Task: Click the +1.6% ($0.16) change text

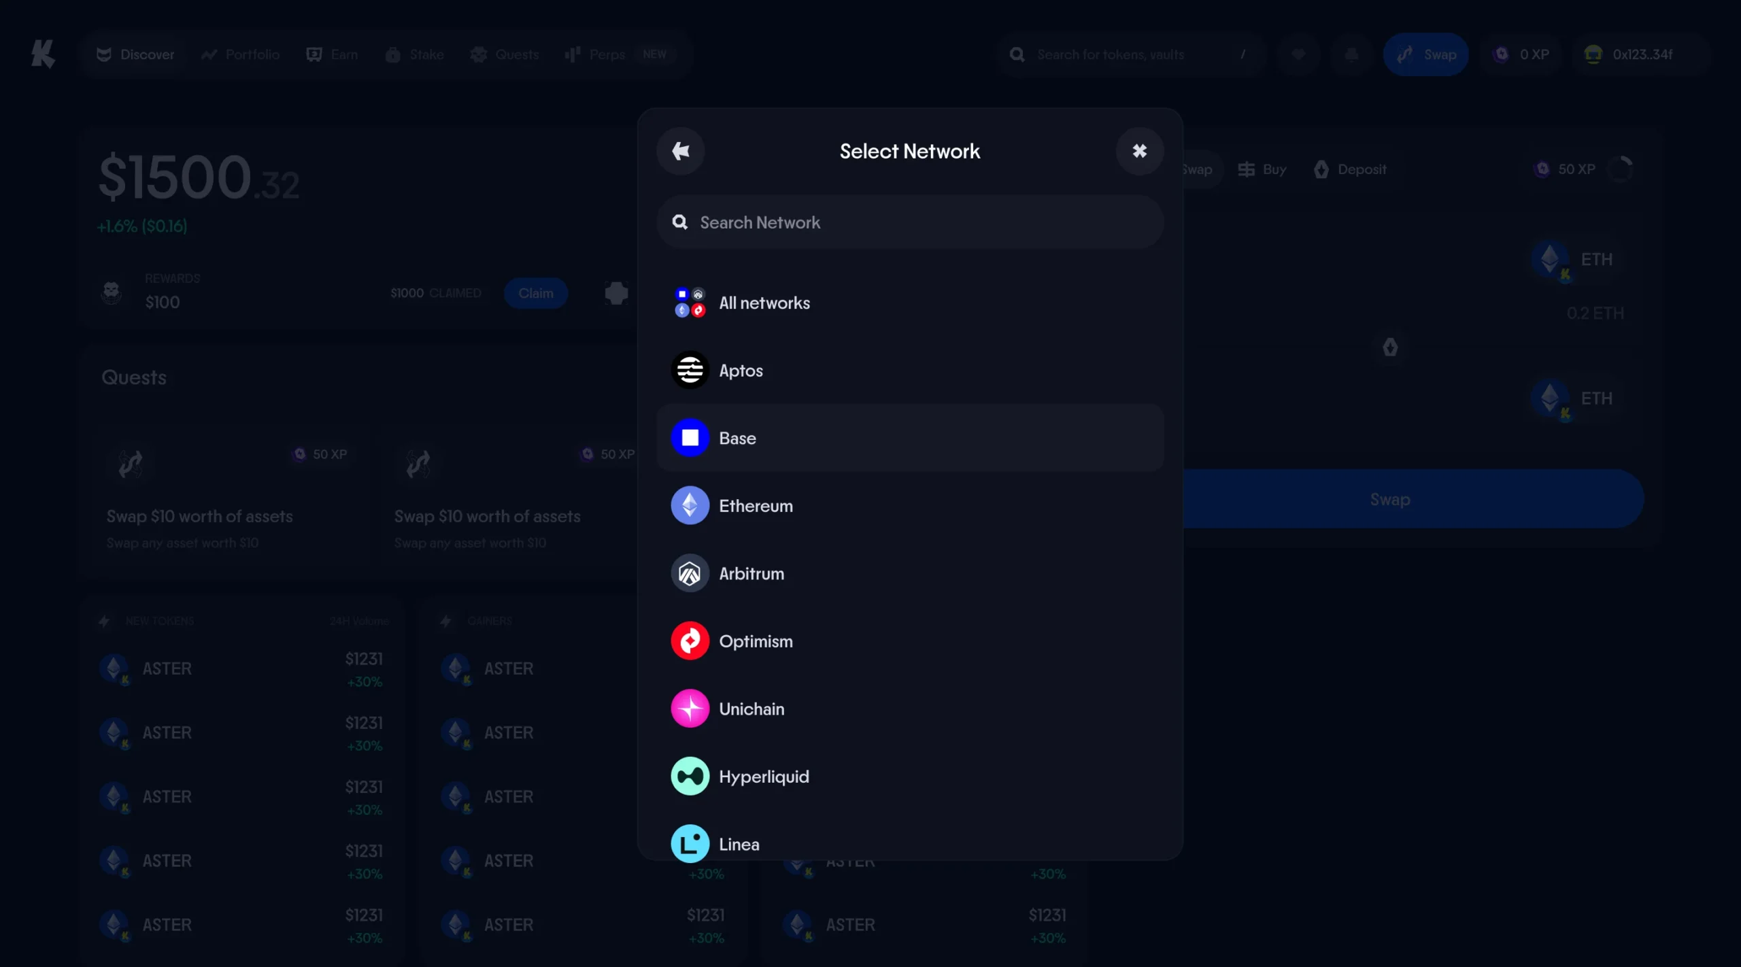Action: click(142, 226)
